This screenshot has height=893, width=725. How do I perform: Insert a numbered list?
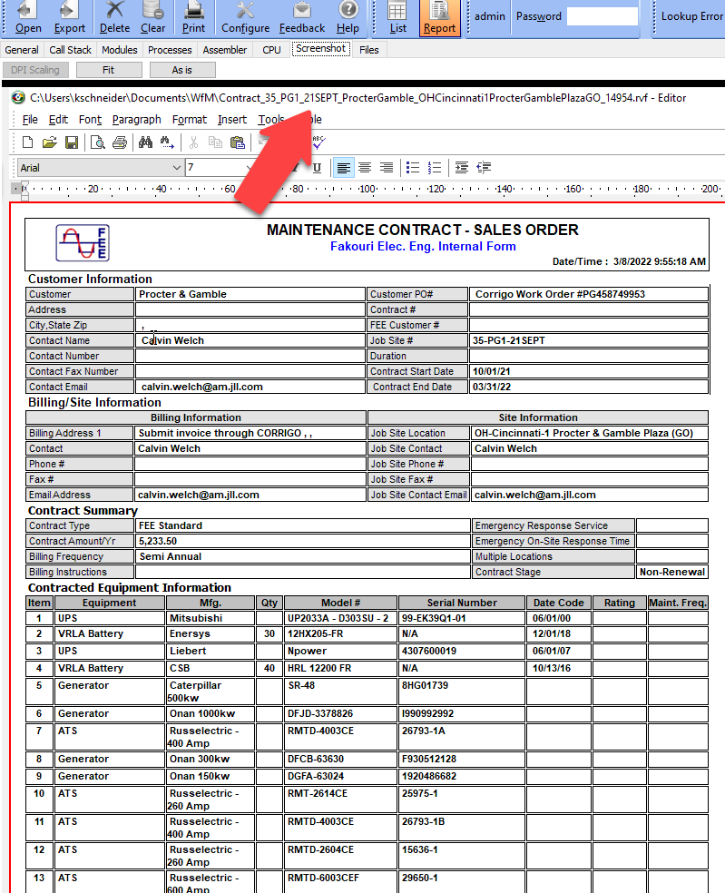(435, 167)
